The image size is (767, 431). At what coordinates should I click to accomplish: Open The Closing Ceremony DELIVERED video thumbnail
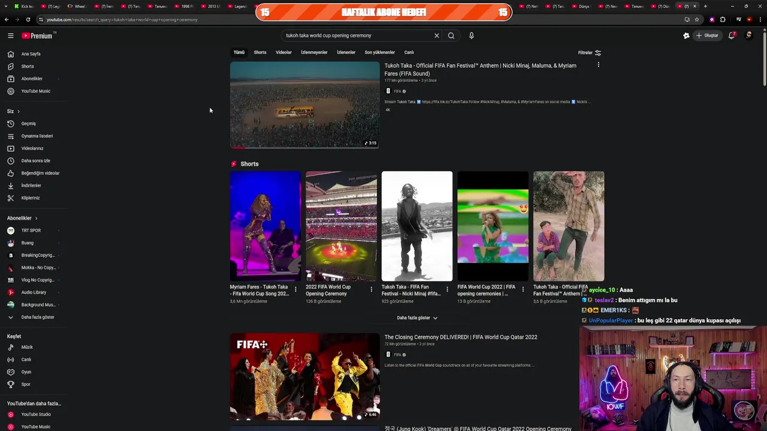point(305,377)
